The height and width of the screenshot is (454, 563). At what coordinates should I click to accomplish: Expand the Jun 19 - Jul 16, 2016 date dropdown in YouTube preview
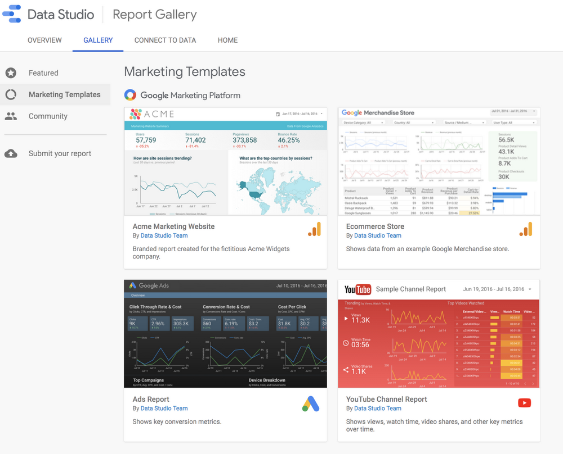[x=497, y=289]
